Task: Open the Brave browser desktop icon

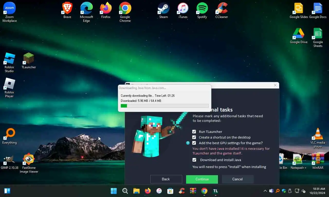Action: point(67,10)
